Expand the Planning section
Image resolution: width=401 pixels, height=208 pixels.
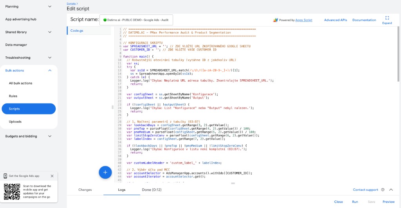(x=50, y=6)
